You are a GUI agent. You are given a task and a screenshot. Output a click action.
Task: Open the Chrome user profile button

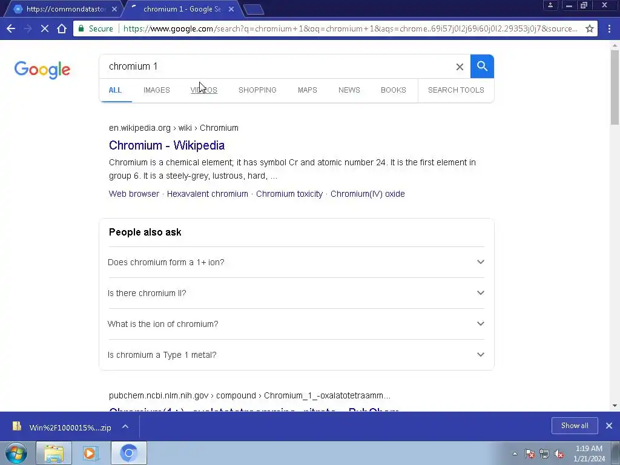(x=550, y=5)
